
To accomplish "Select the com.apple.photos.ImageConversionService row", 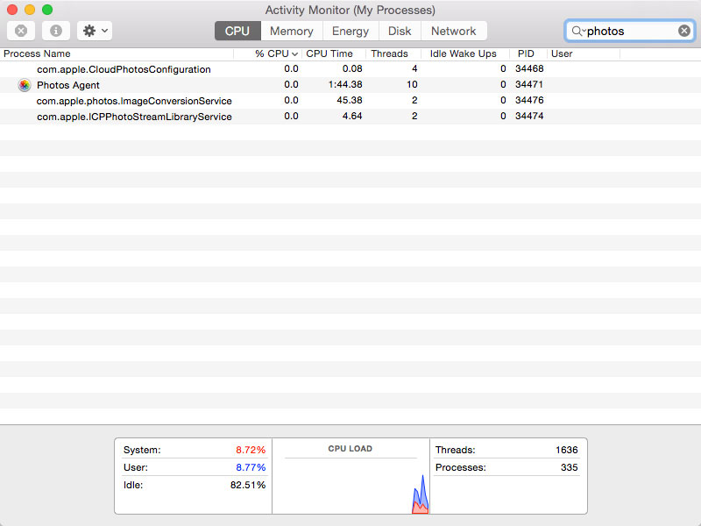I will [350, 101].
